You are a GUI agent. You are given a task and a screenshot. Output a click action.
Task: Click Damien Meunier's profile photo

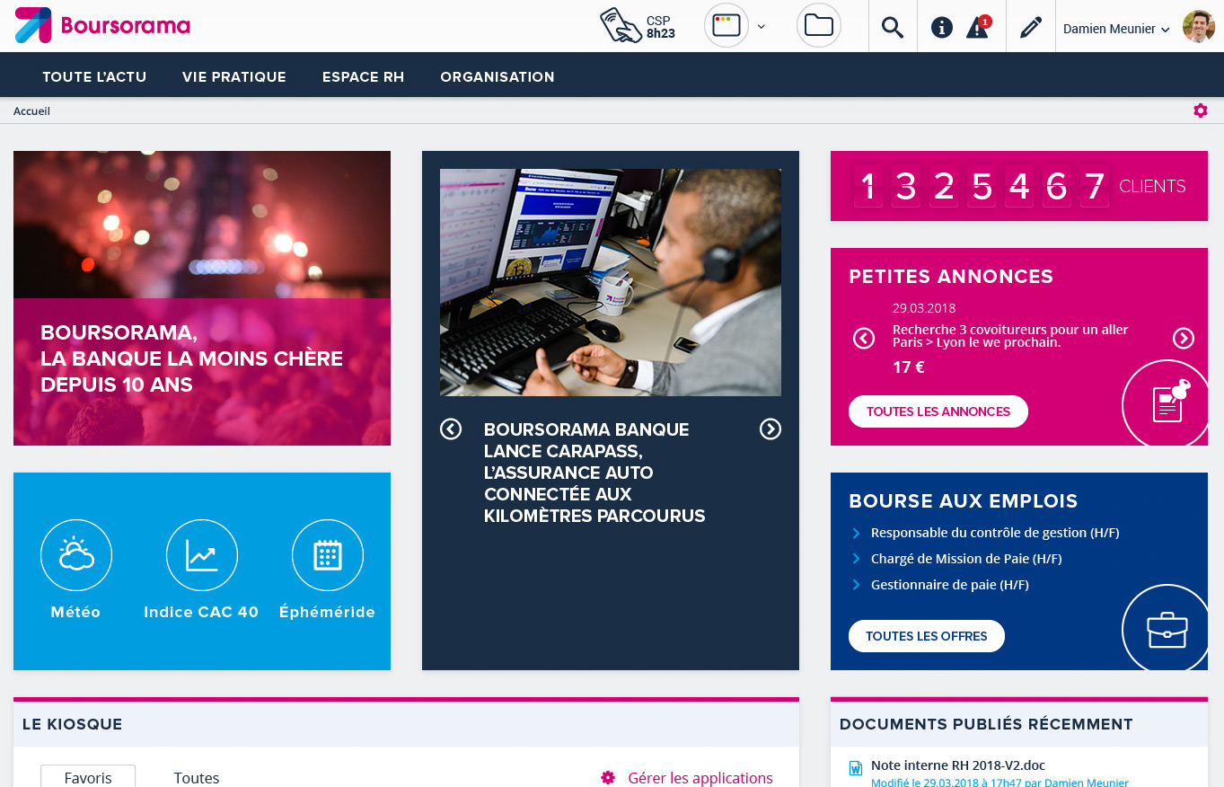click(x=1198, y=27)
